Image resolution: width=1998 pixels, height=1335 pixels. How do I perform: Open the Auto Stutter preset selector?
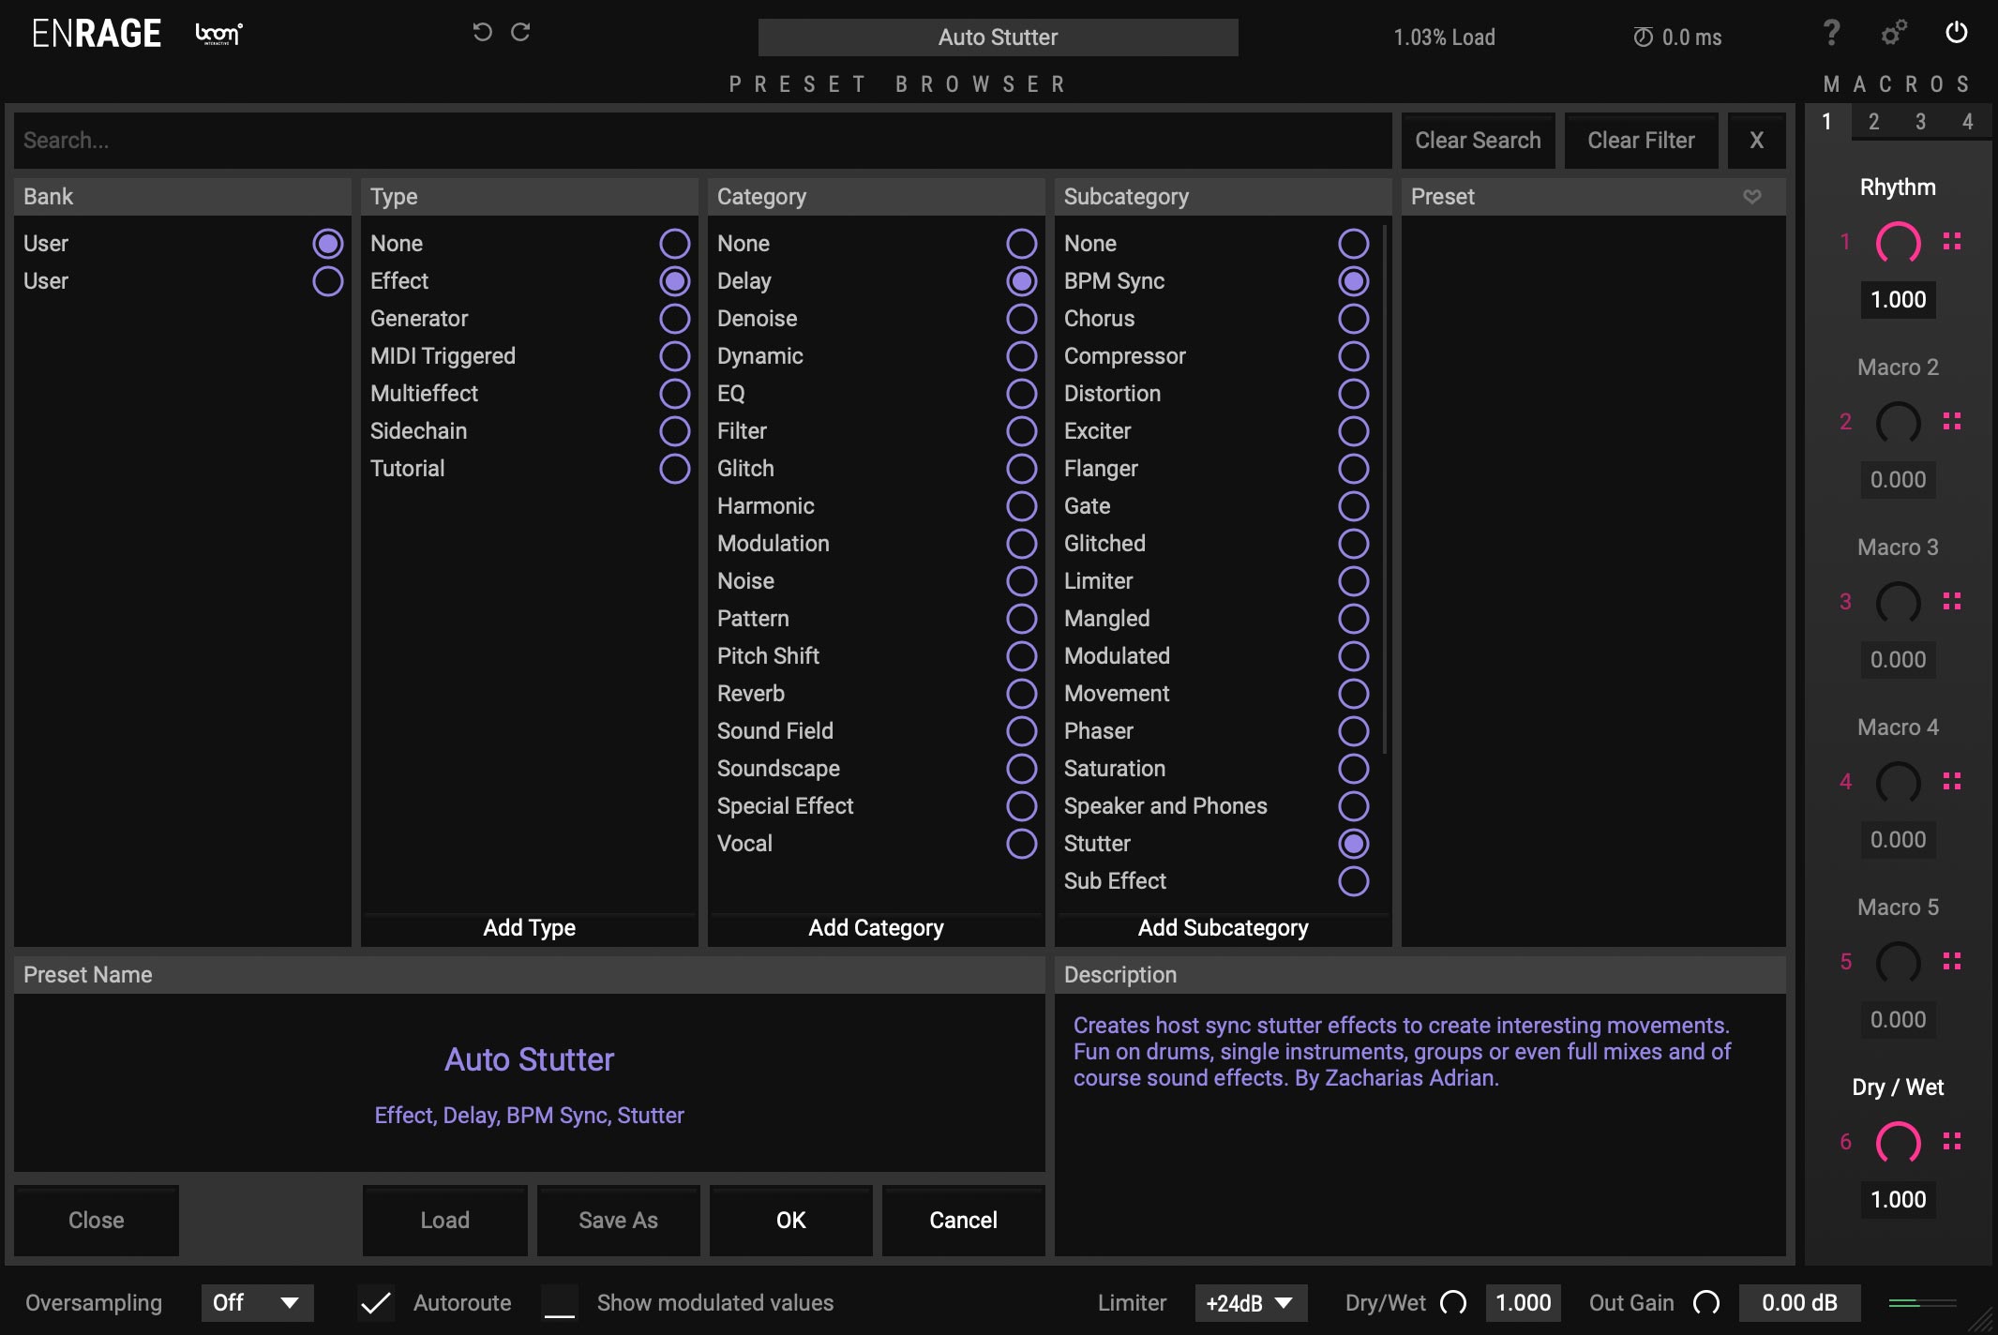(998, 37)
